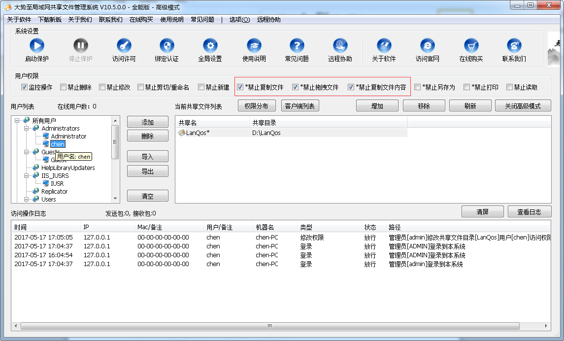Open 使用说明 instructions graduation cap icon
This screenshot has width=564, height=341.
tap(254, 46)
